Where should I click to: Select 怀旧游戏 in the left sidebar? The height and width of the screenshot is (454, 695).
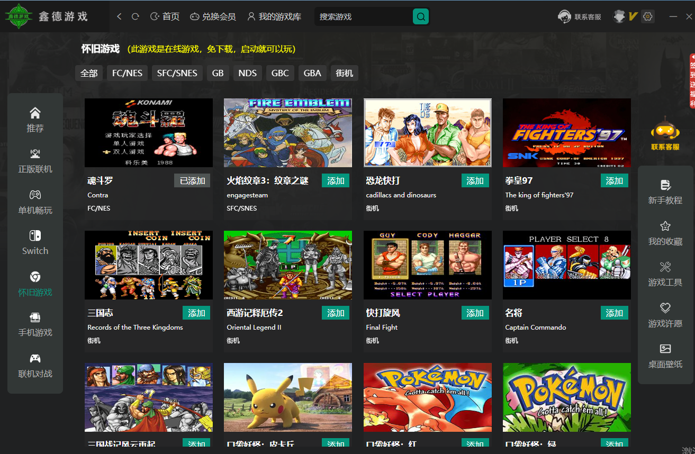point(35,284)
